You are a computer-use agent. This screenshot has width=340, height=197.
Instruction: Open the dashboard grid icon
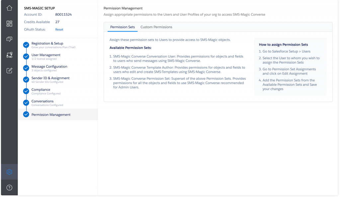tap(9, 24)
